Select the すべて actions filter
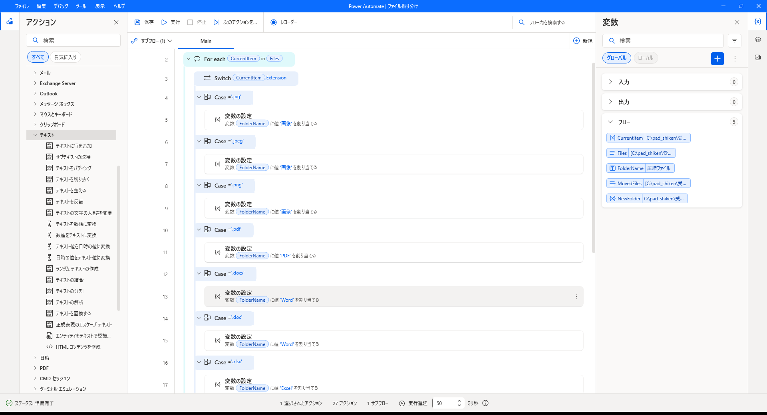767x415 pixels. pyautogui.click(x=38, y=57)
